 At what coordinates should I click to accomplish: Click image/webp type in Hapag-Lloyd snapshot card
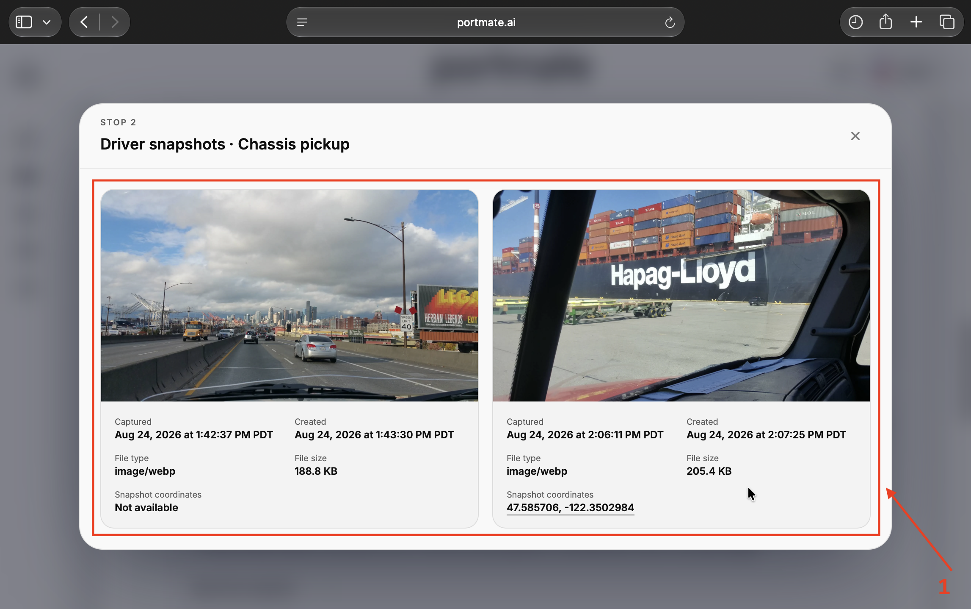pos(537,471)
